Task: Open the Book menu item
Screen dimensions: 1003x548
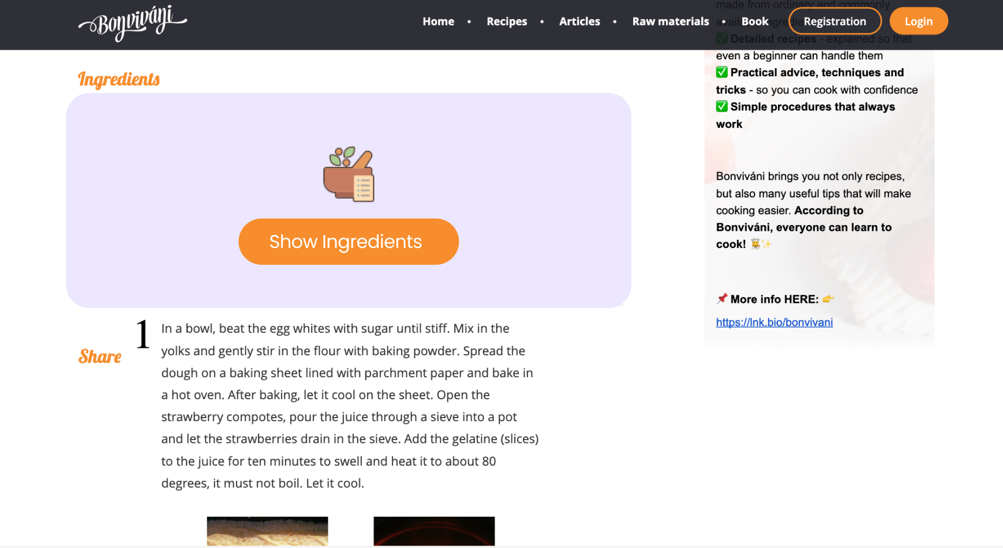Action: [x=755, y=21]
